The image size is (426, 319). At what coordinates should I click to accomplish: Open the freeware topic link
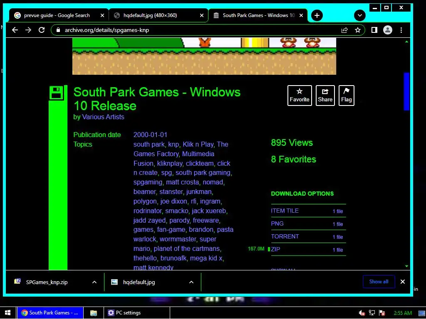[206, 220]
